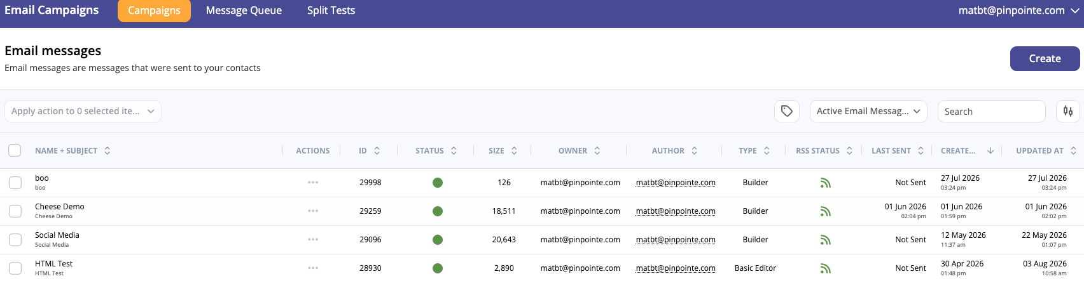The width and height of the screenshot is (1084, 281).
Task: Click created date 30 Apr 2026
Action: pos(962,264)
